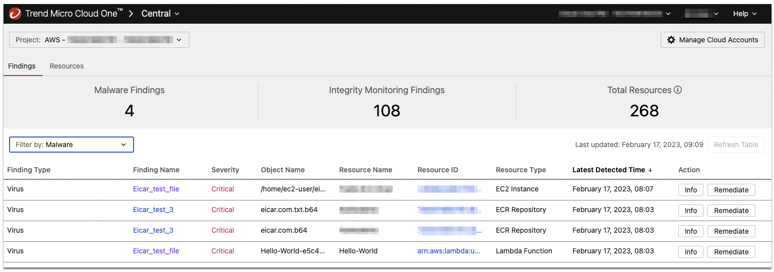Expand the Project AWS selector
Viewport: 774px width, 272px height.
(99, 40)
